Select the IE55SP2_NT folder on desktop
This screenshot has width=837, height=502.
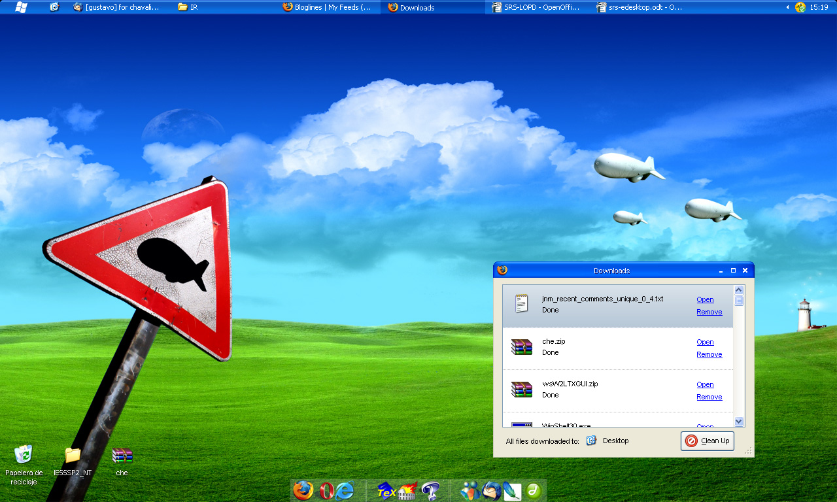(x=73, y=461)
